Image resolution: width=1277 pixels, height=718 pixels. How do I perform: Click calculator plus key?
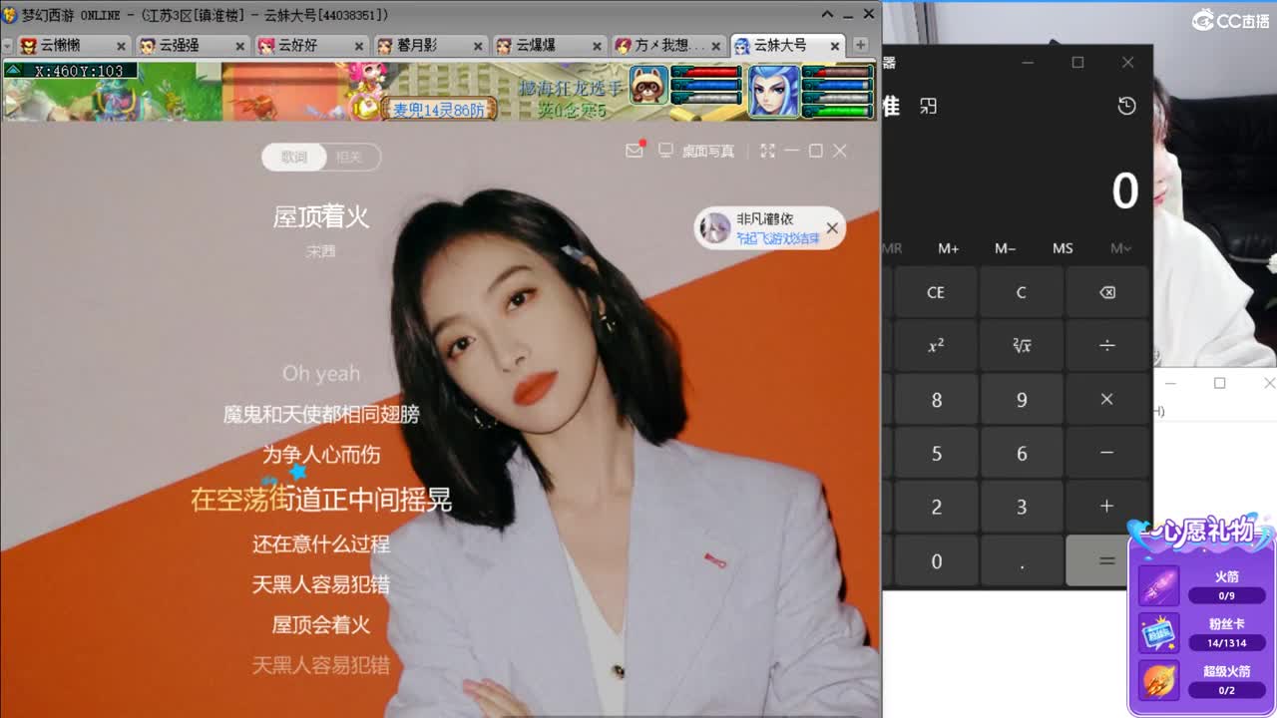(1106, 507)
